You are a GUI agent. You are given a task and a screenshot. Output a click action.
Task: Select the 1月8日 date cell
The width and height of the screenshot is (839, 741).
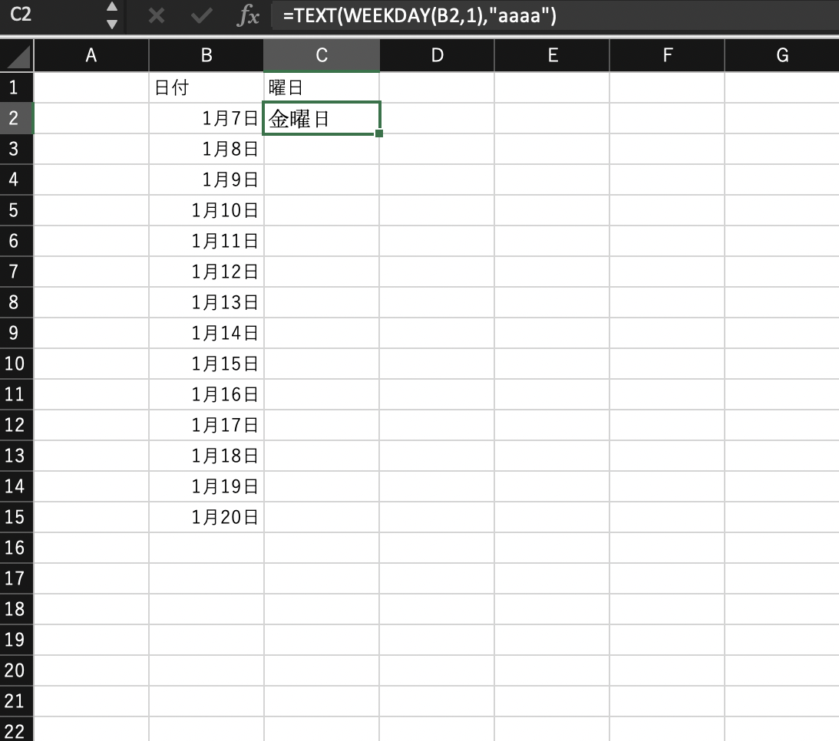click(206, 149)
